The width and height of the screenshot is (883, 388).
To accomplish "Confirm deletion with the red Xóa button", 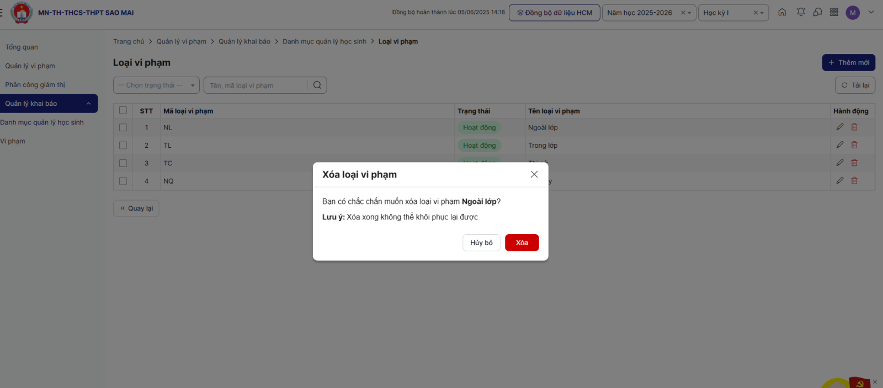I will click(x=522, y=242).
